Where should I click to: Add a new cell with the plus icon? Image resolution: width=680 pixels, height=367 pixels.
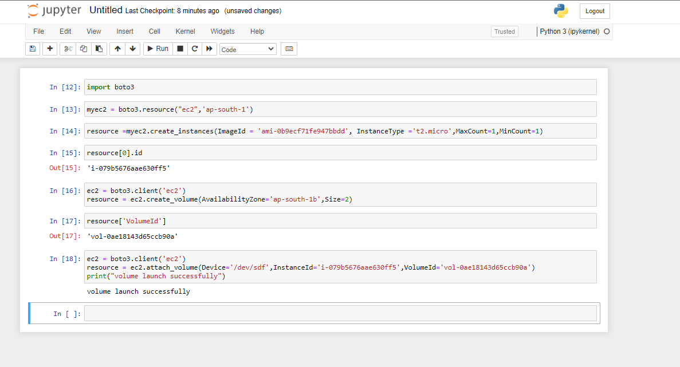coord(50,49)
